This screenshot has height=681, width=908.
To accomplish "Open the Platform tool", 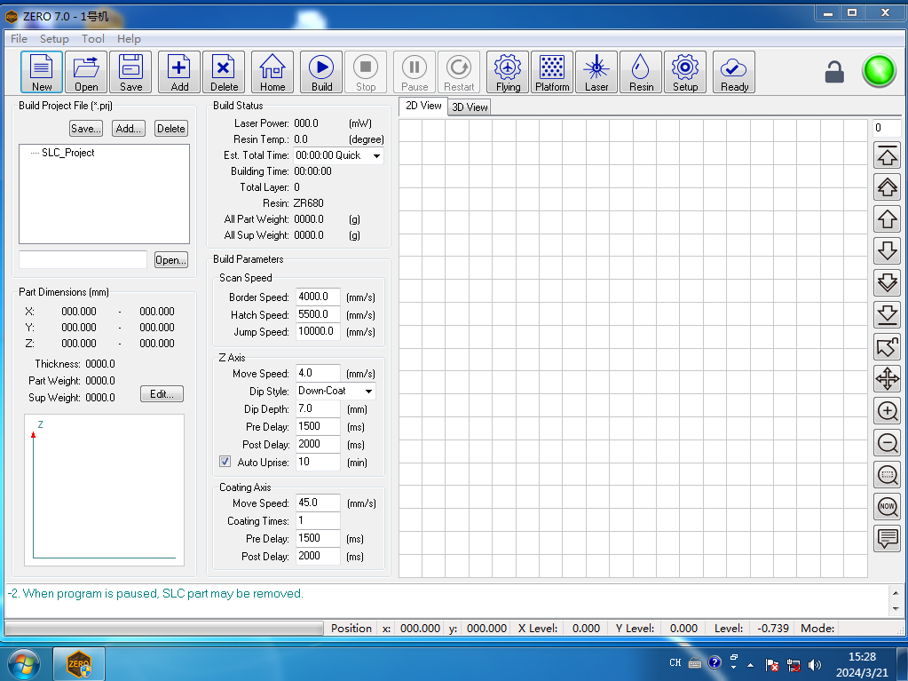I will tap(552, 72).
